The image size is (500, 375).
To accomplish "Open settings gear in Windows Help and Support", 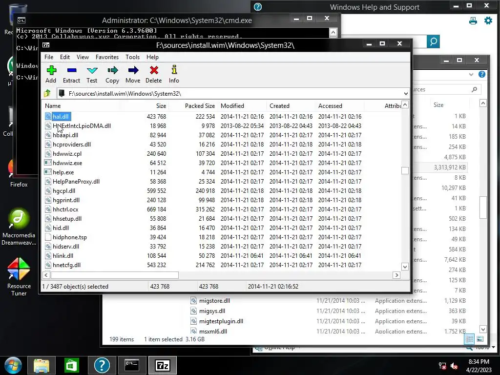I will (488, 21).
